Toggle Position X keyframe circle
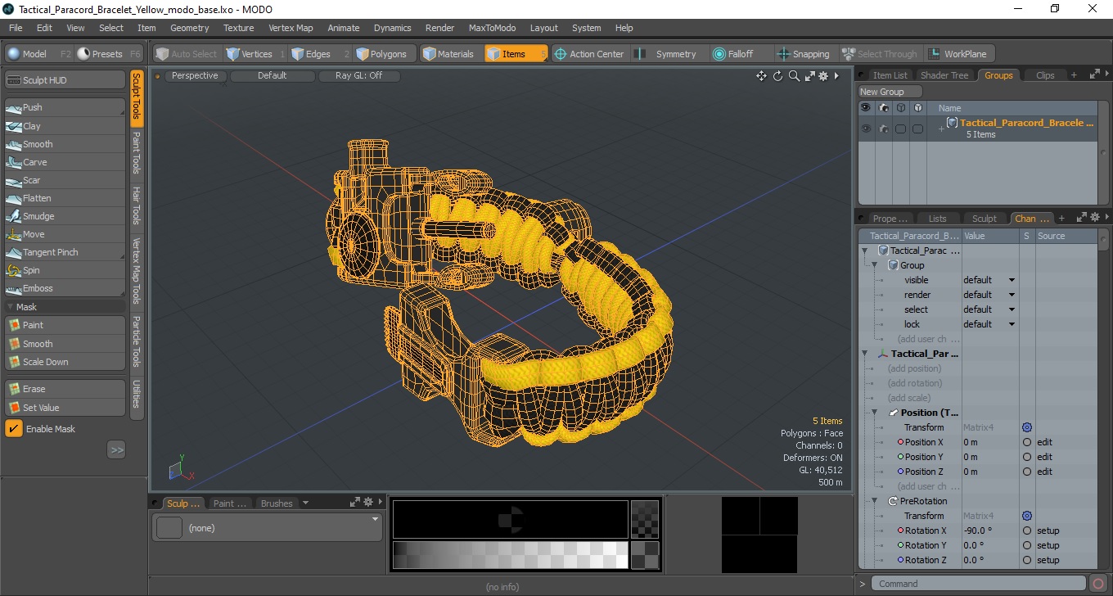 point(1027,442)
